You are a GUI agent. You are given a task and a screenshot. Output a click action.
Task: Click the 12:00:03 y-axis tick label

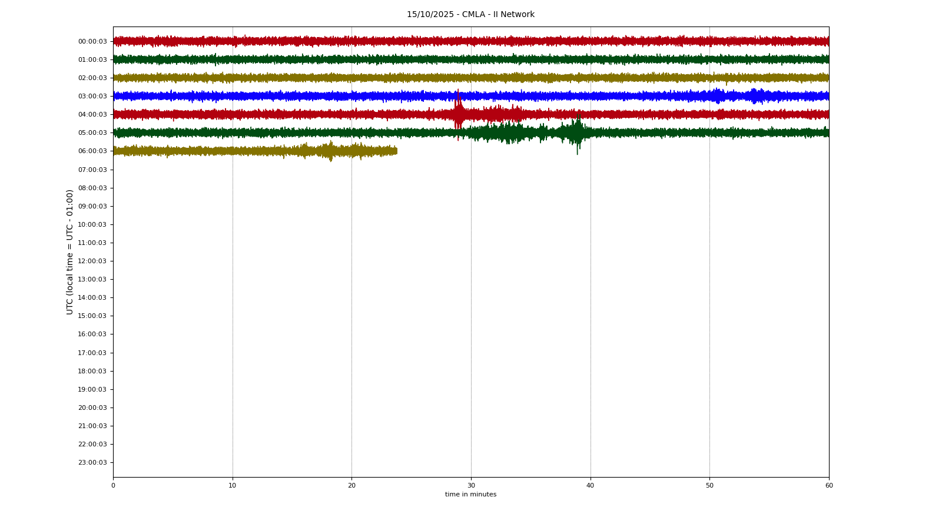pos(92,261)
